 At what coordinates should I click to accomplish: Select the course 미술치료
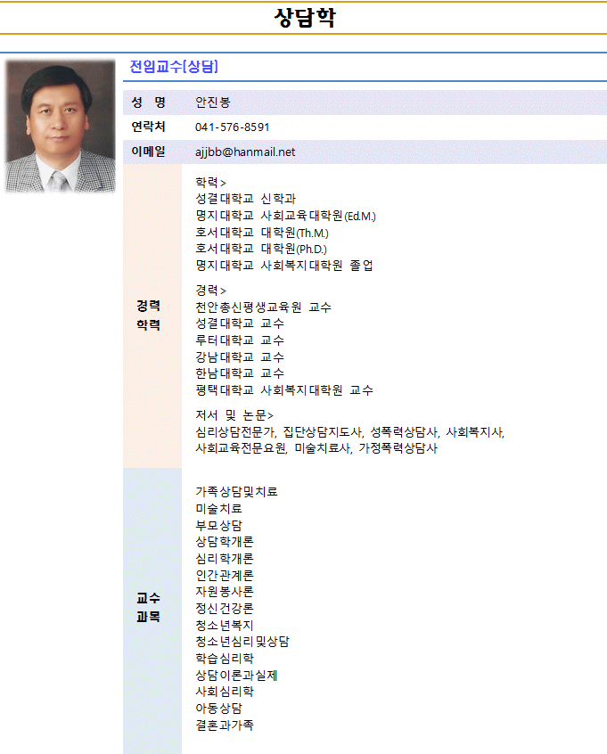tap(218, 508)
